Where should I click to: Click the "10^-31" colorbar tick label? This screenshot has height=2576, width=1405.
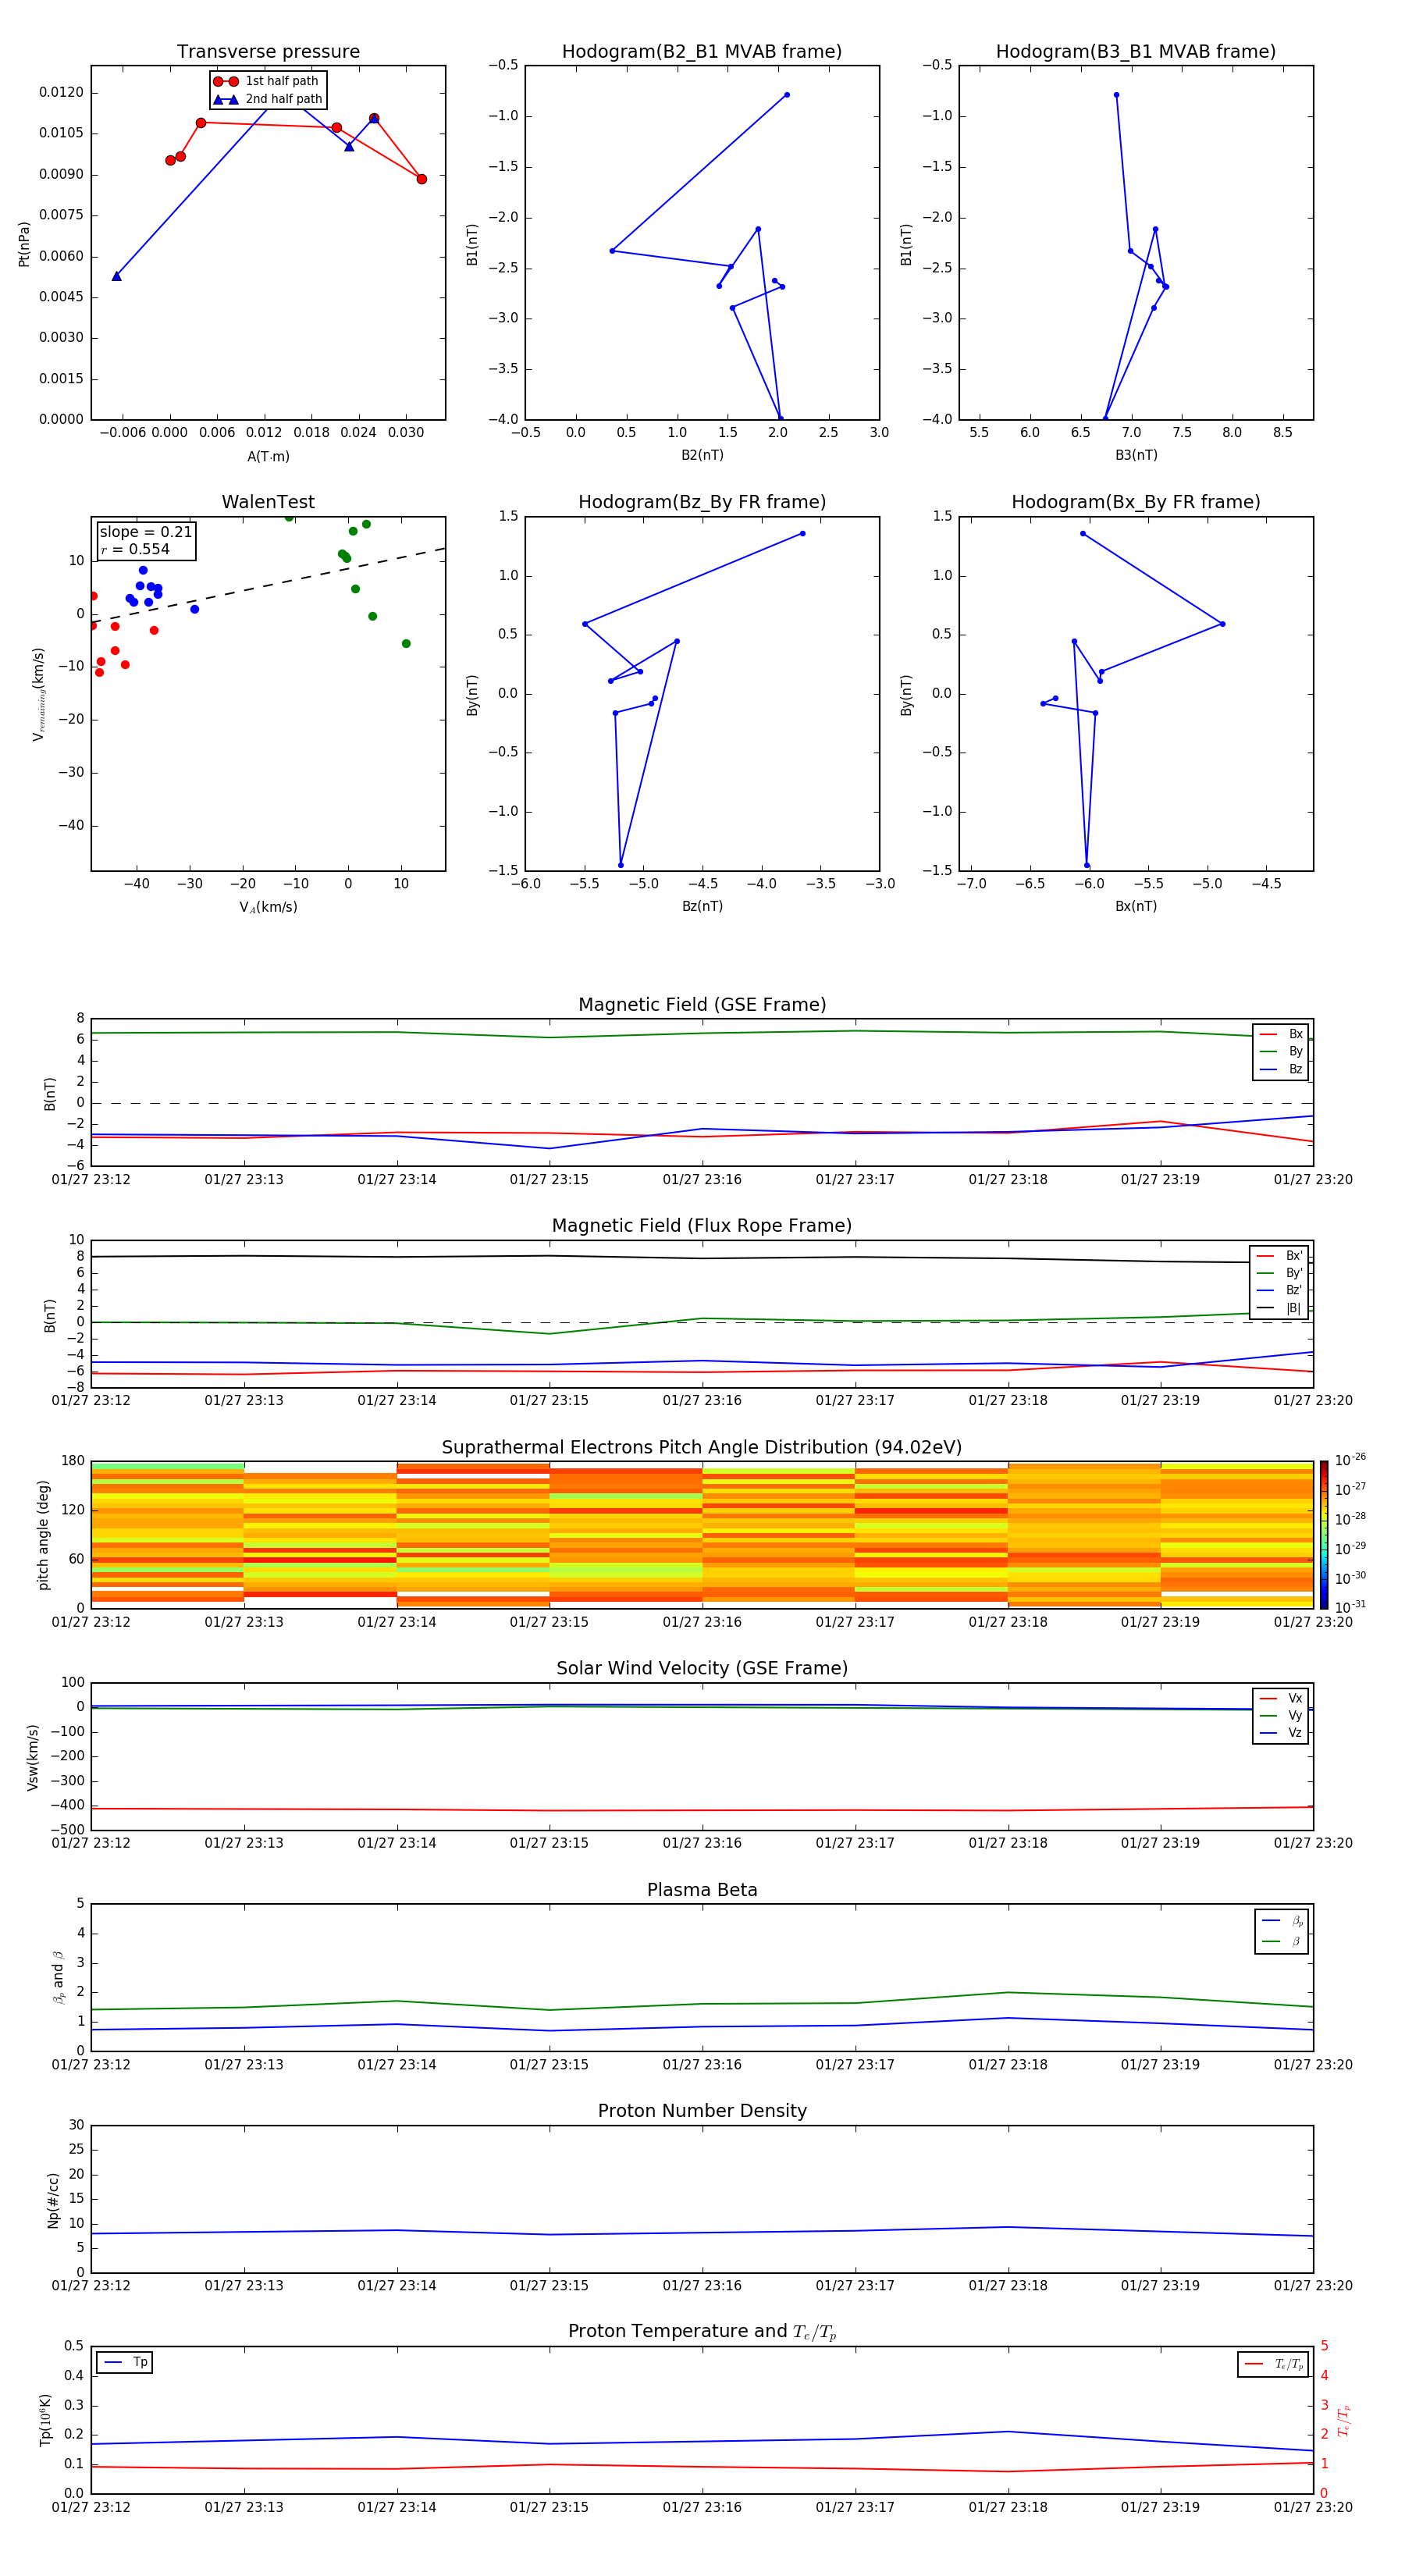pyautogui.click(x=1350, y=1607)
